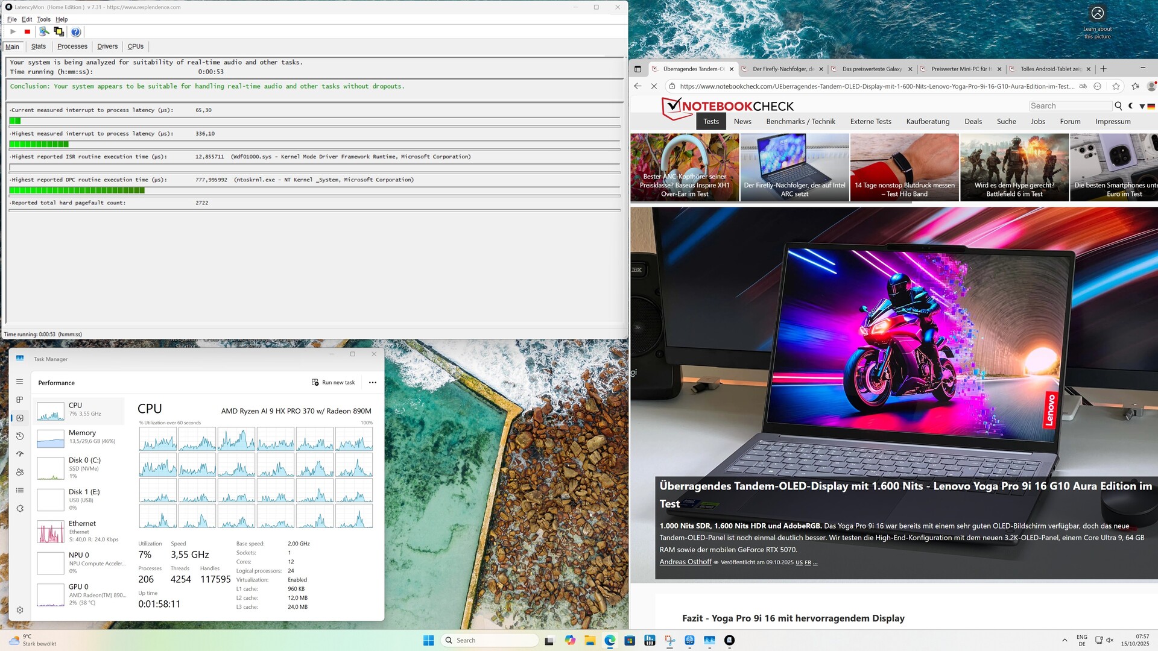Click the blue help question mark icon
This screenshot has height=651, width=1158.
75,32
